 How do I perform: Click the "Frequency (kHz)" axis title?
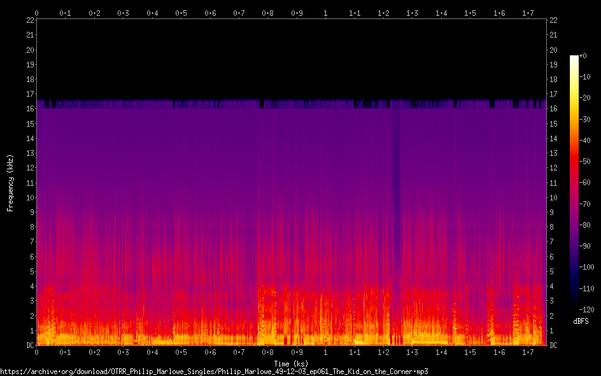(10, 183)
